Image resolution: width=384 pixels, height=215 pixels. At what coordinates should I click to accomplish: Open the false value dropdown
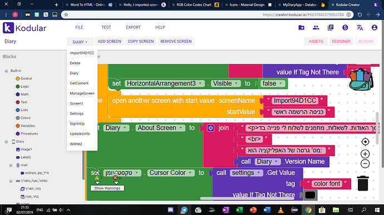(273, 83)
